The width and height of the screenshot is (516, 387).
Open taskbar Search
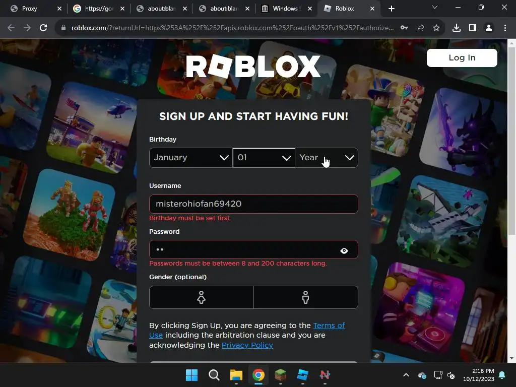point(214,375)
